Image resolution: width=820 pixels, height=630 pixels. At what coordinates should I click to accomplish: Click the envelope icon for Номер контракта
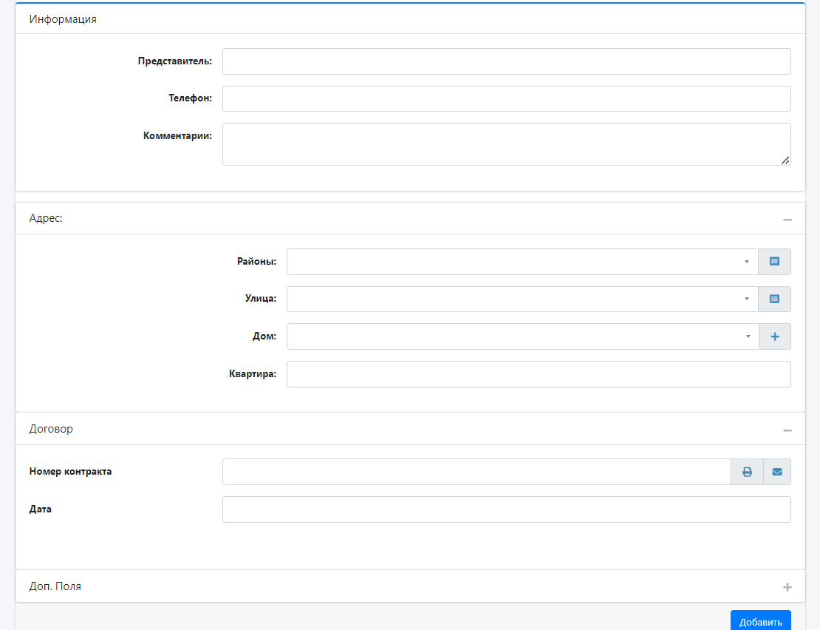pos(777,472)
